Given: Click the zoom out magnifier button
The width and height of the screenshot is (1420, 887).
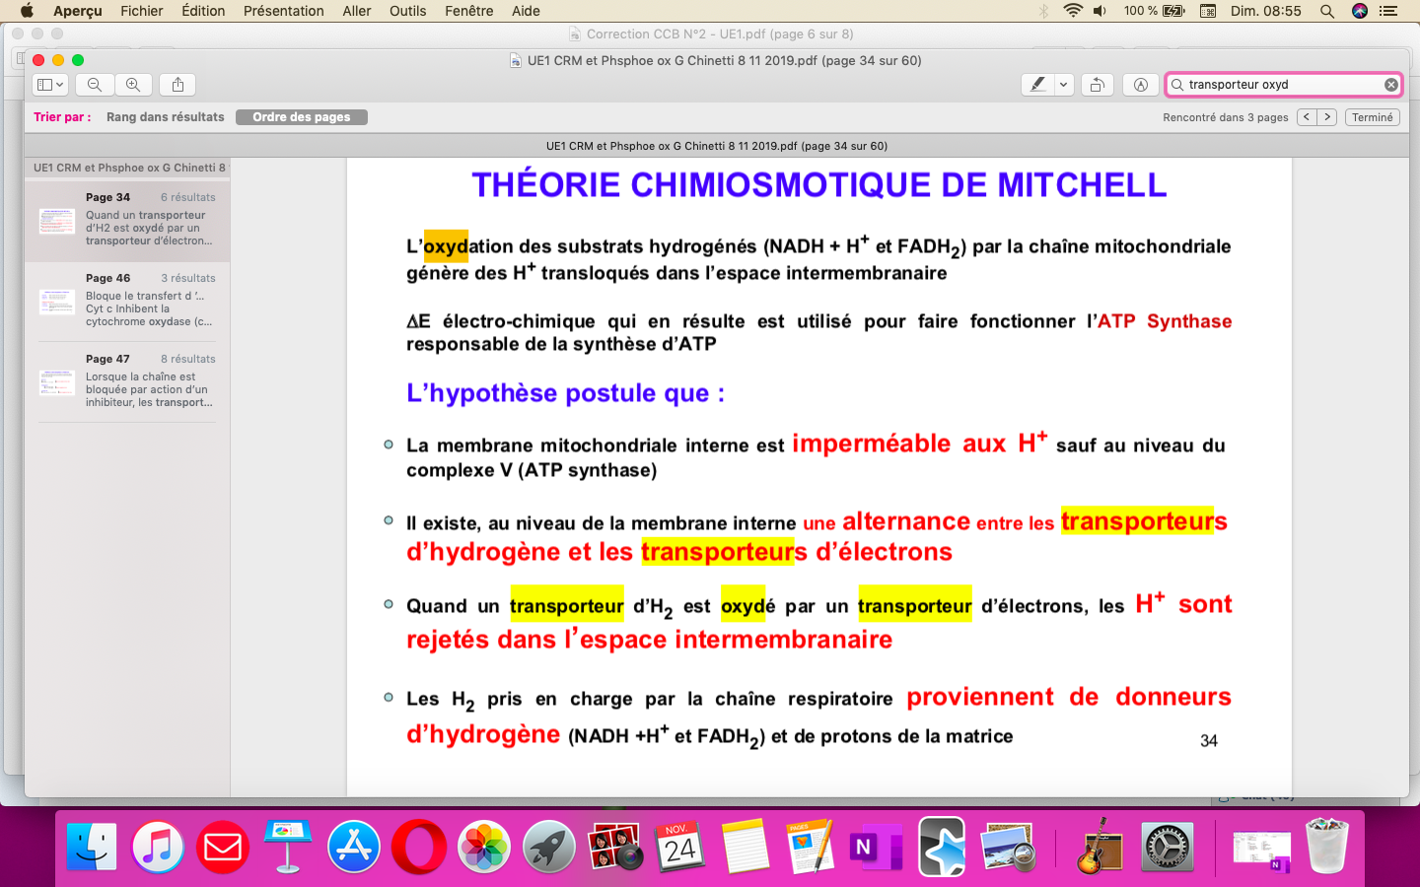Looking at the screenshot, I should [x=95, y=85].
